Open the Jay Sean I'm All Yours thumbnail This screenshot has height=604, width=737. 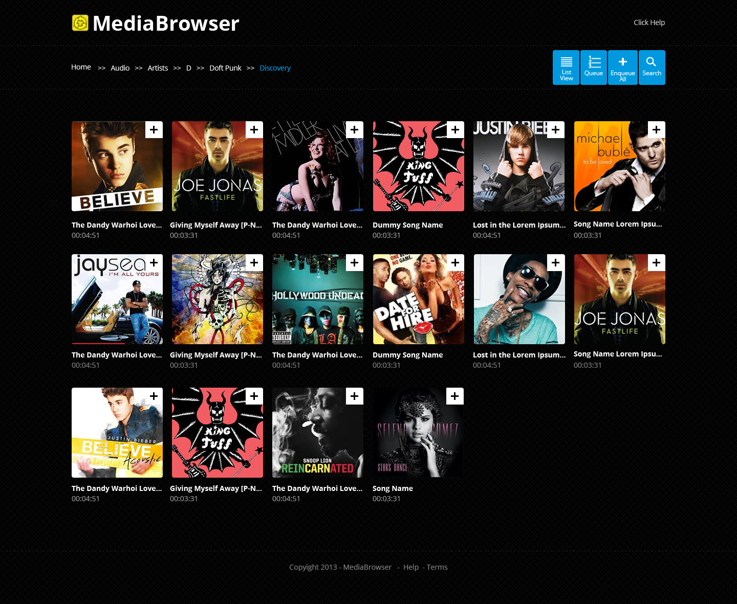pos(117,299)
